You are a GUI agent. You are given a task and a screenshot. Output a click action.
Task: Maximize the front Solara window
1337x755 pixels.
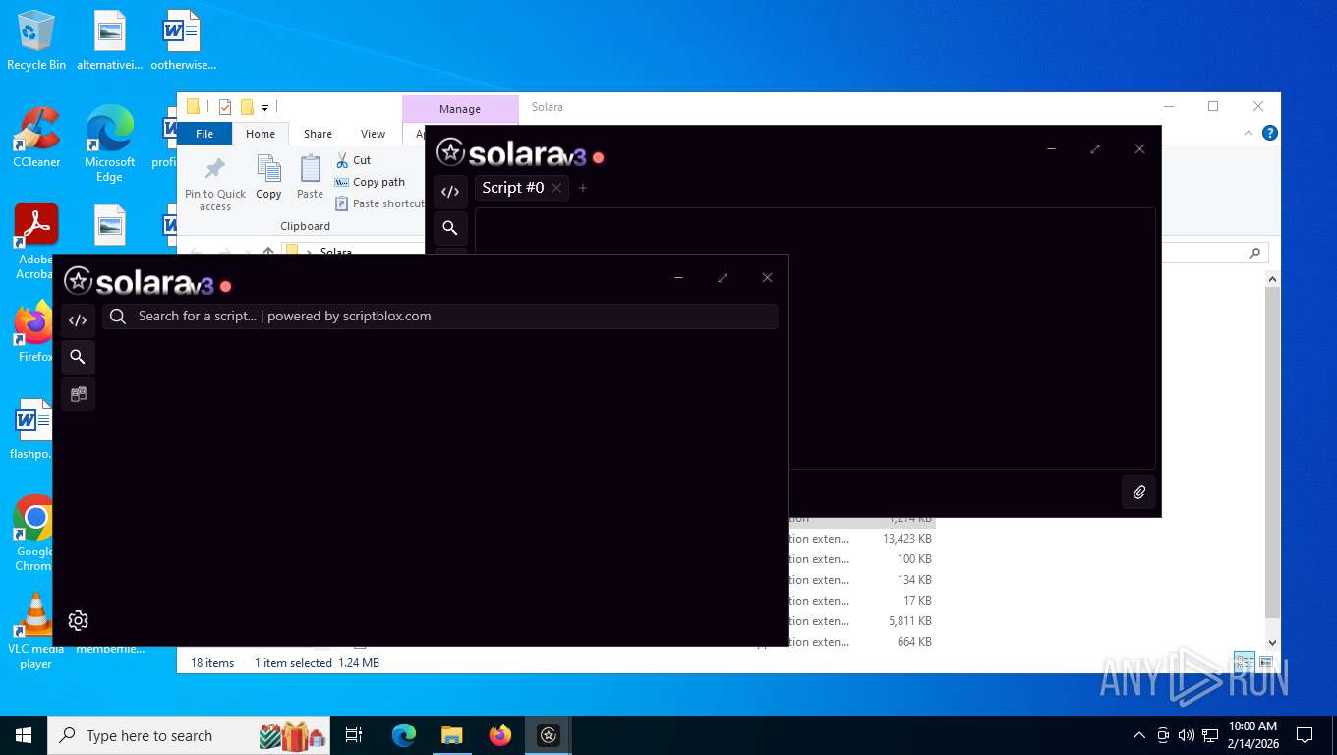[x=723, y=278]
